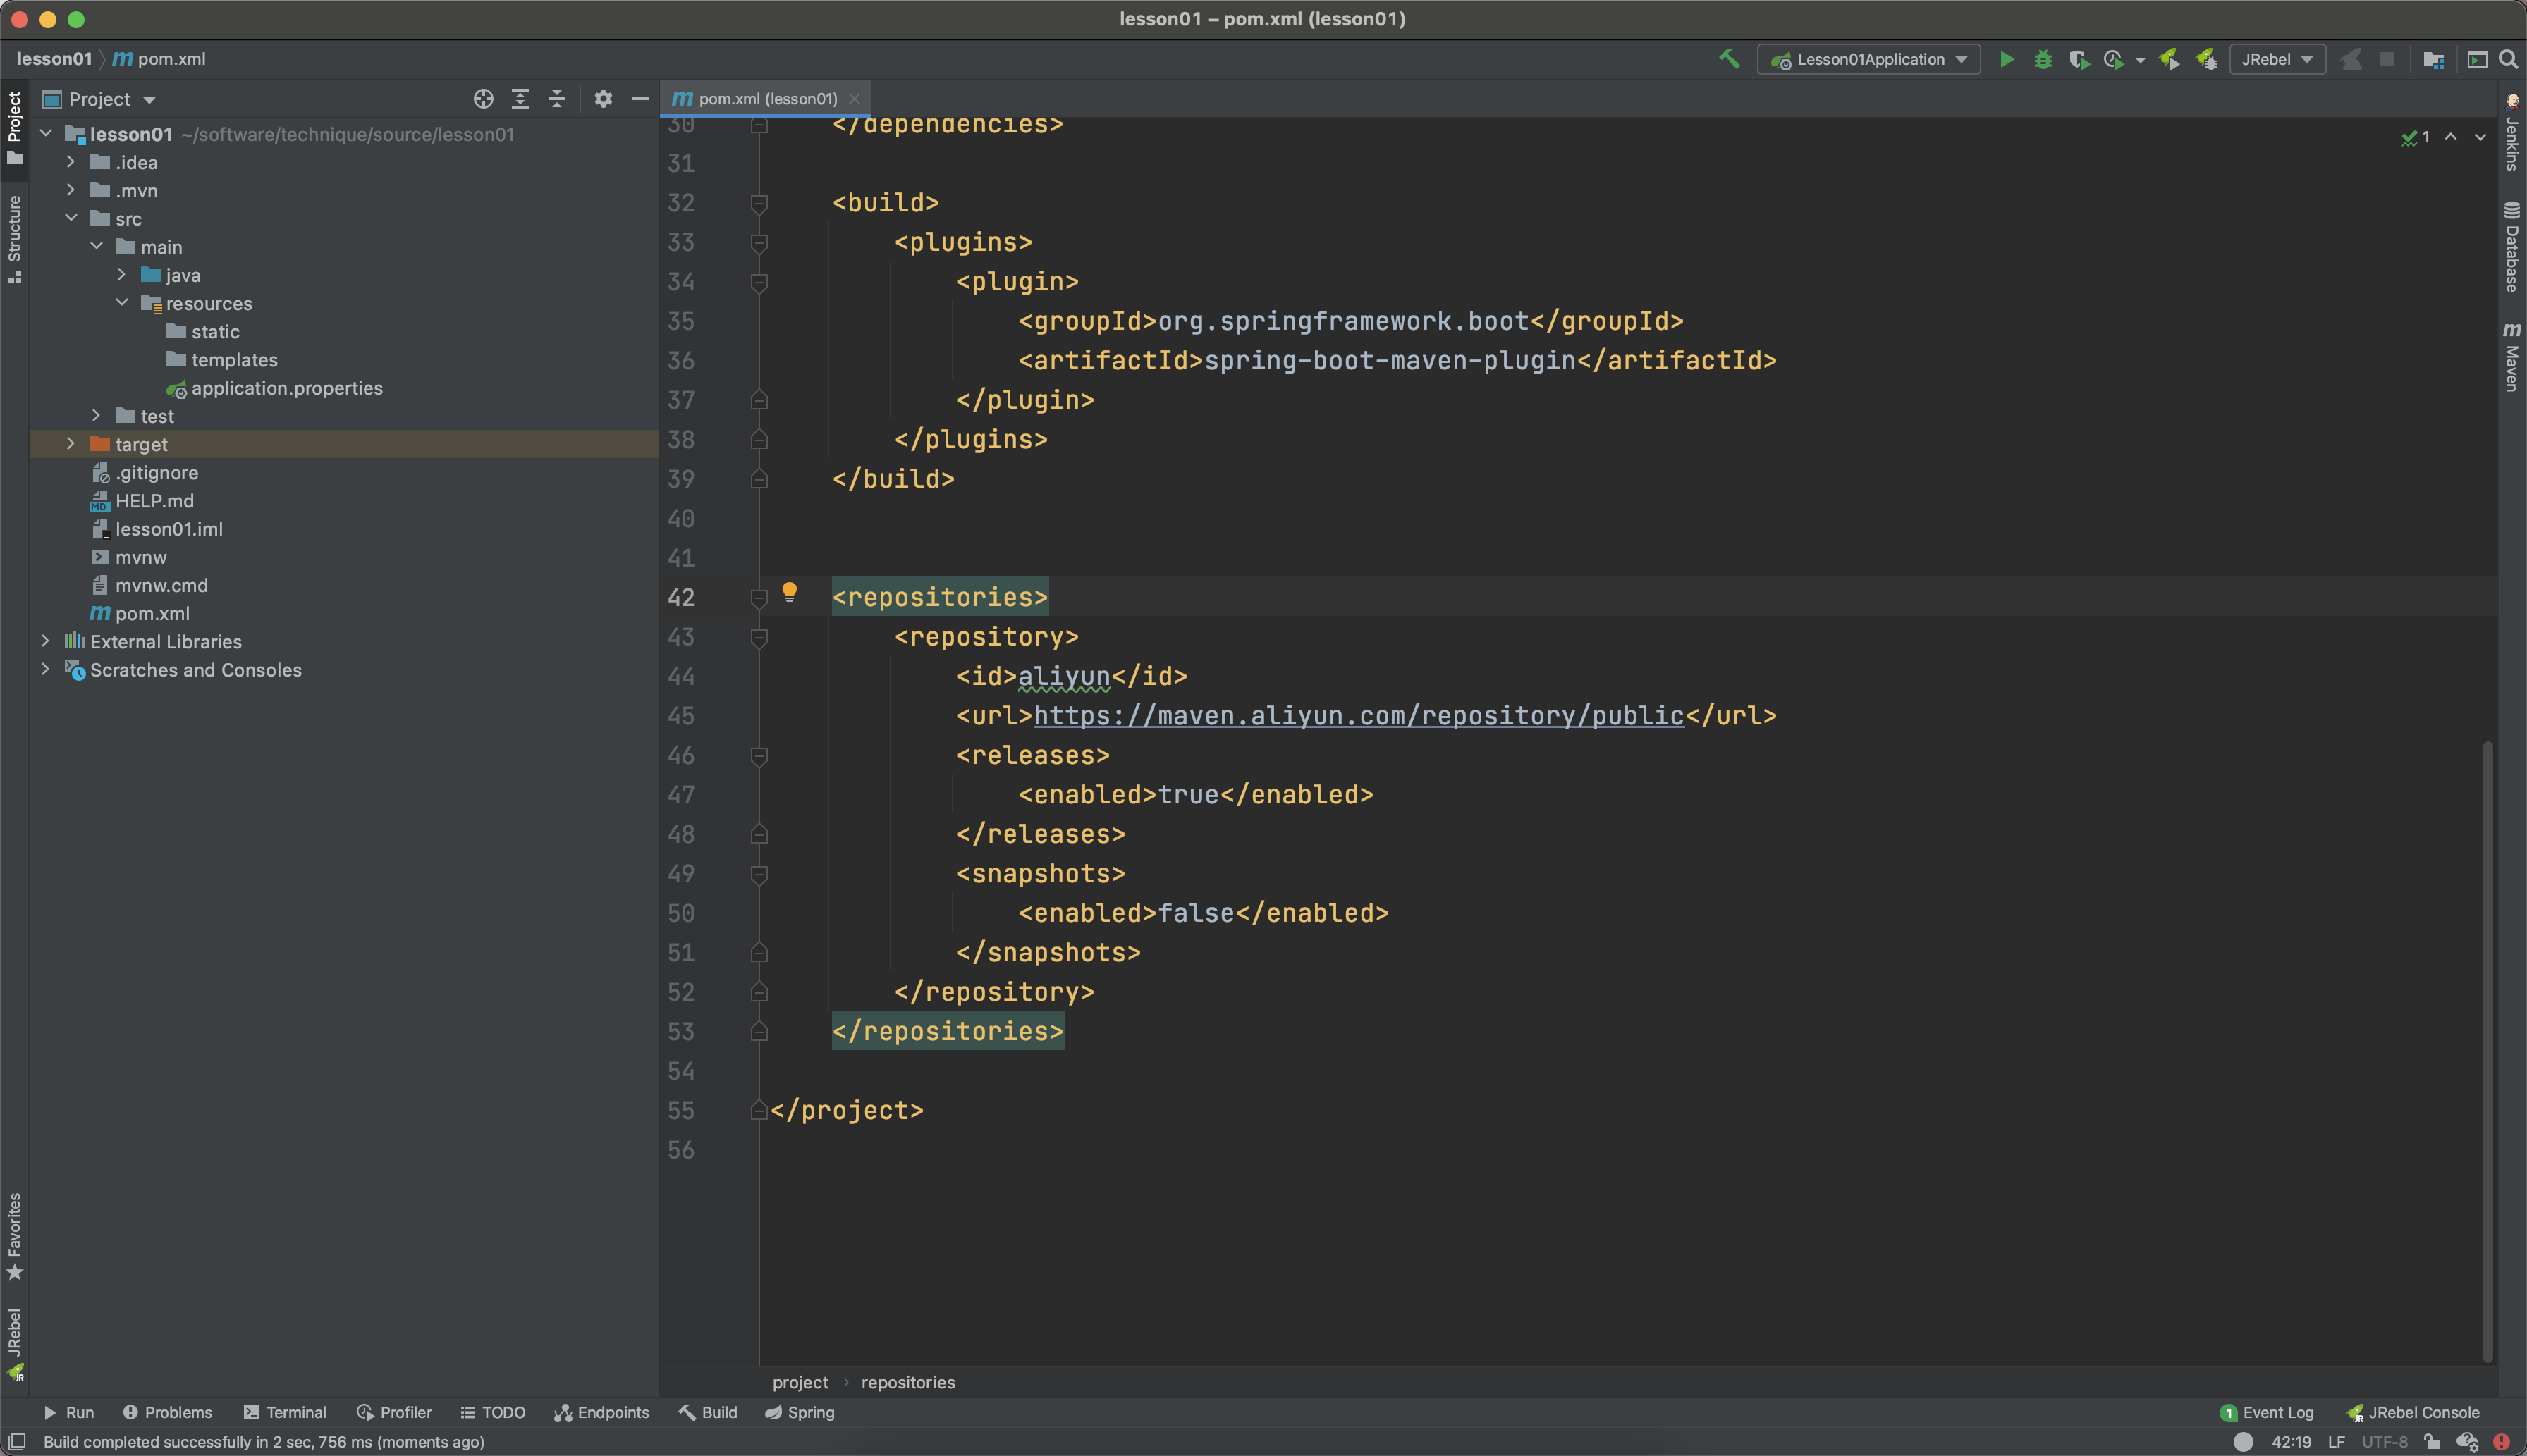The width and height of the screenshot is (2527, 1456).
Task: Open the Run tool window tab
Action: pyautogui.click(x=68, y=1412)
